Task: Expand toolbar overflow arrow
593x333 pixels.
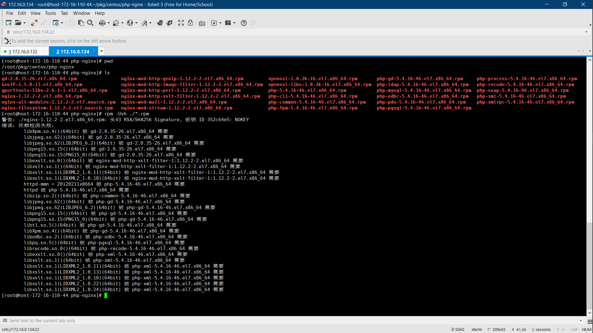Action: 590,25
